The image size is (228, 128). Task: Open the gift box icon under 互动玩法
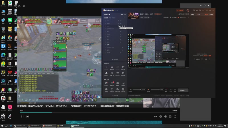123,67
